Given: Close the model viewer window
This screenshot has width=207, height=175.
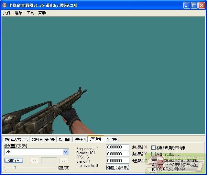Looking at the screenshot, I should [x=202, y=6].
